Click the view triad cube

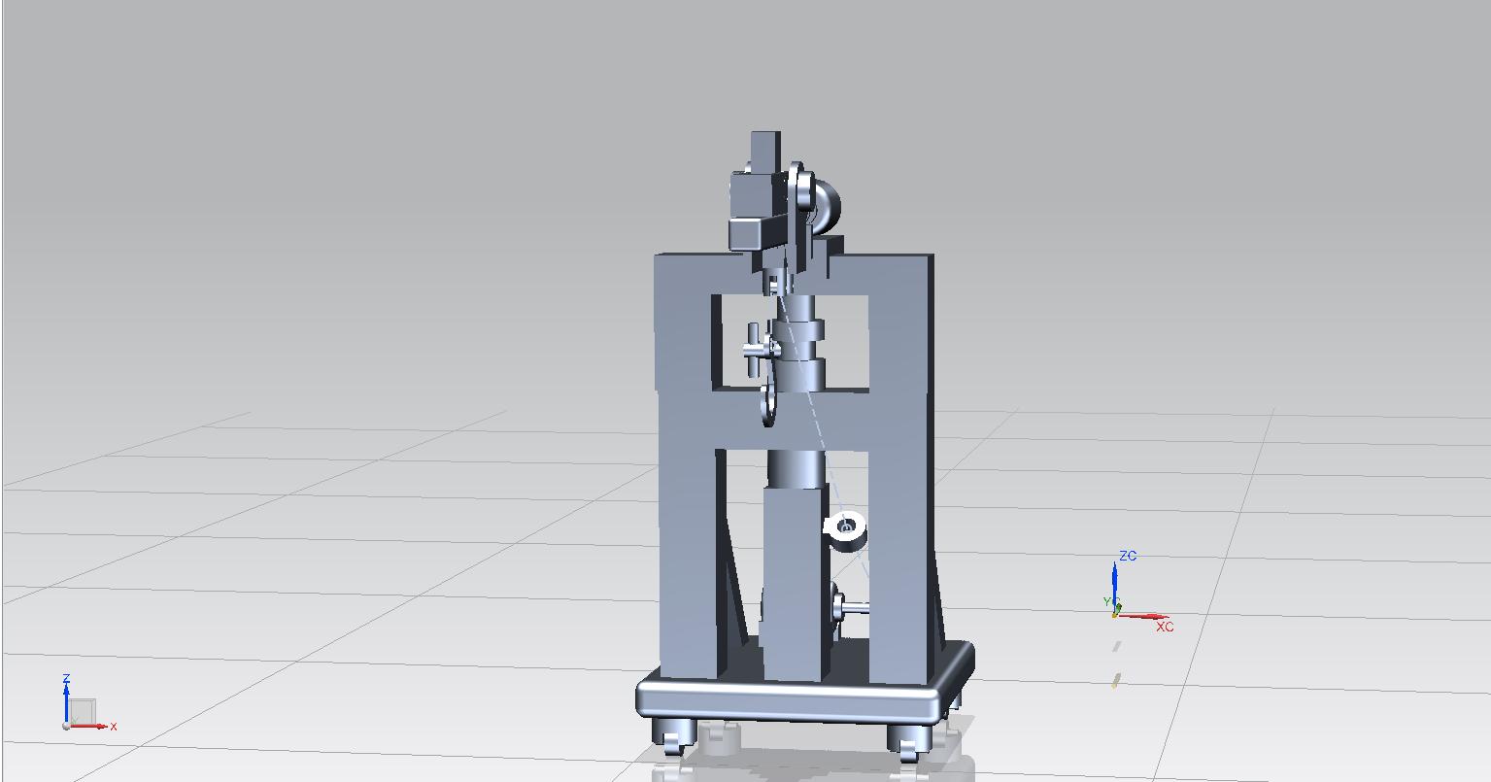click(x=82, y=711)
